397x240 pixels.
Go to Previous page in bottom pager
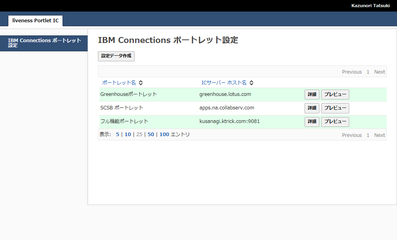pyautogui.click(x=352, y=135)
